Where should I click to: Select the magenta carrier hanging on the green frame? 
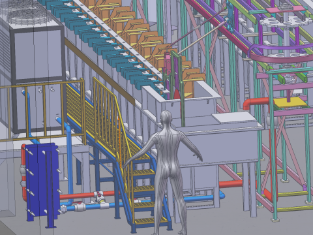168,63
